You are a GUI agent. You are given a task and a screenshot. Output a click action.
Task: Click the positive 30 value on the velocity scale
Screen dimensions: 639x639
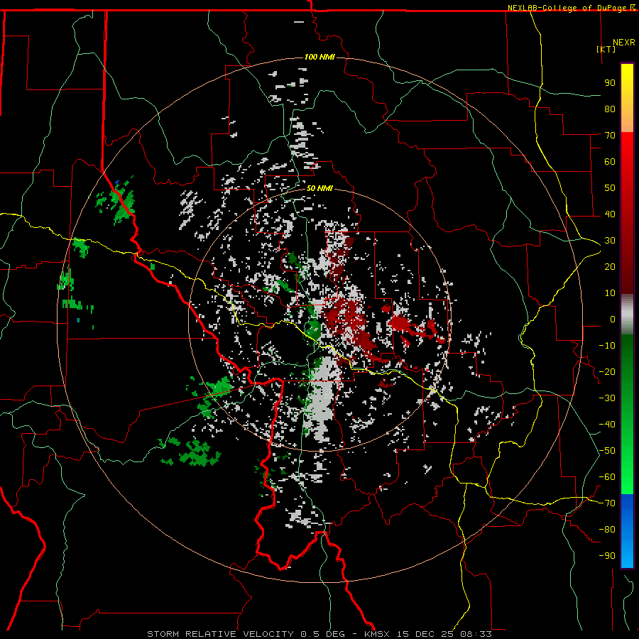(x=610, y=241)
